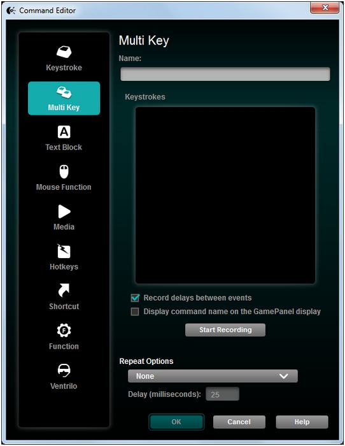Click the Cancel button
Screen dimensions: 345x446
[x=239, y=422]
